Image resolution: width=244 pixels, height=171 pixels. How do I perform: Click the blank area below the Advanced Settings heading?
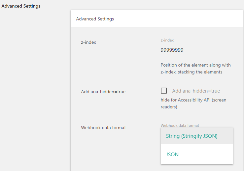pos(33,82)
